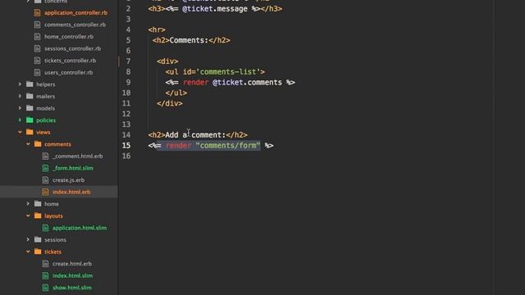
Task: Open _comment.html.erb partial
Action: tap(78, 157)
